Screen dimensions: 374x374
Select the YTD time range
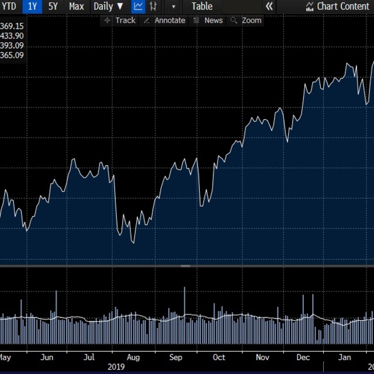(9, 6)
